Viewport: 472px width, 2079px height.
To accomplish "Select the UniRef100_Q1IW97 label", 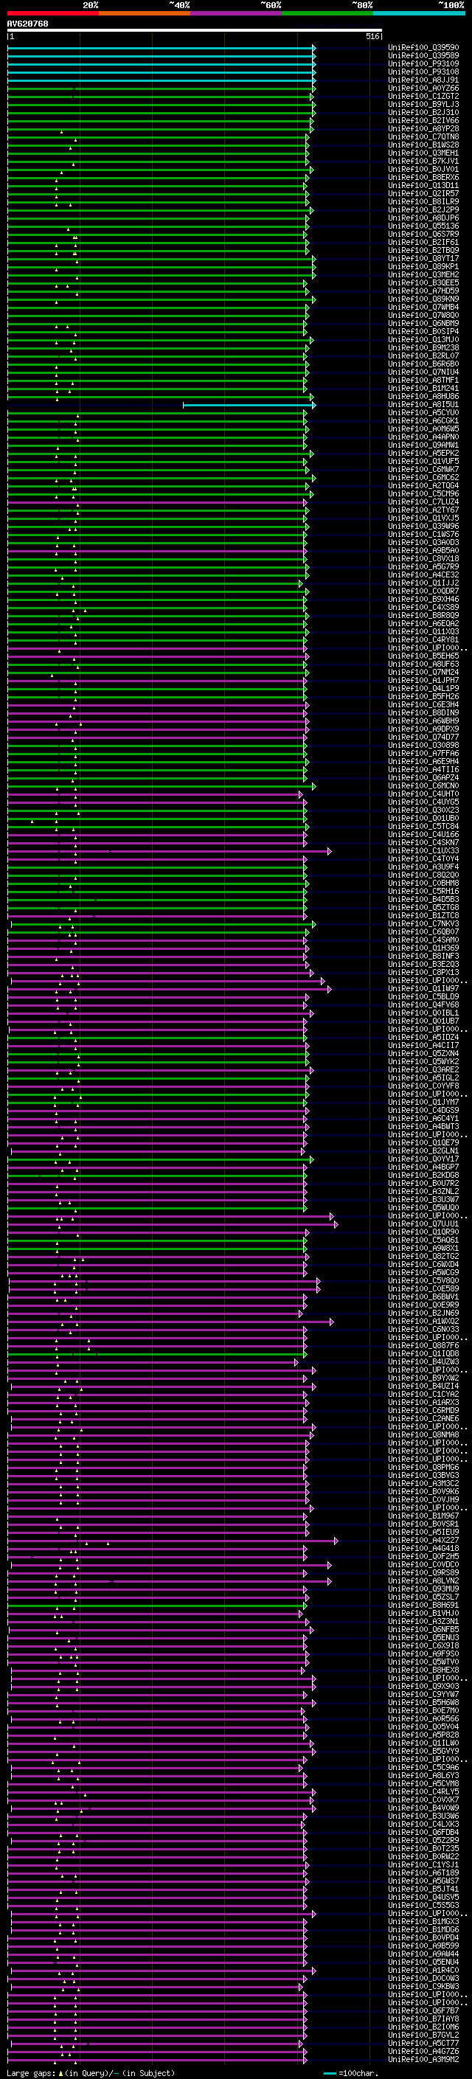I will pyautogui.click(x=423, y=989).
